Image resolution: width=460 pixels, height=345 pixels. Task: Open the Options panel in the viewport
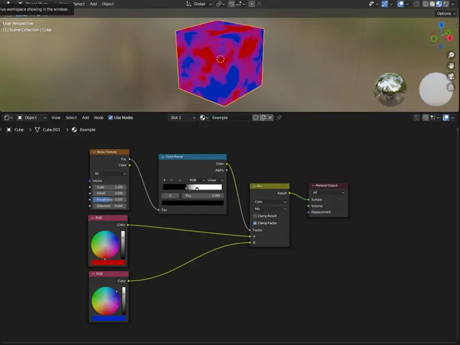click(x=444, y=13)
